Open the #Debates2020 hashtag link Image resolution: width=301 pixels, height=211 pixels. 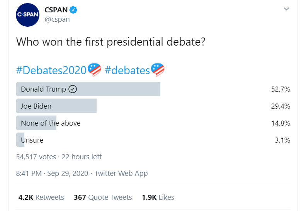[x=51, y=70]
